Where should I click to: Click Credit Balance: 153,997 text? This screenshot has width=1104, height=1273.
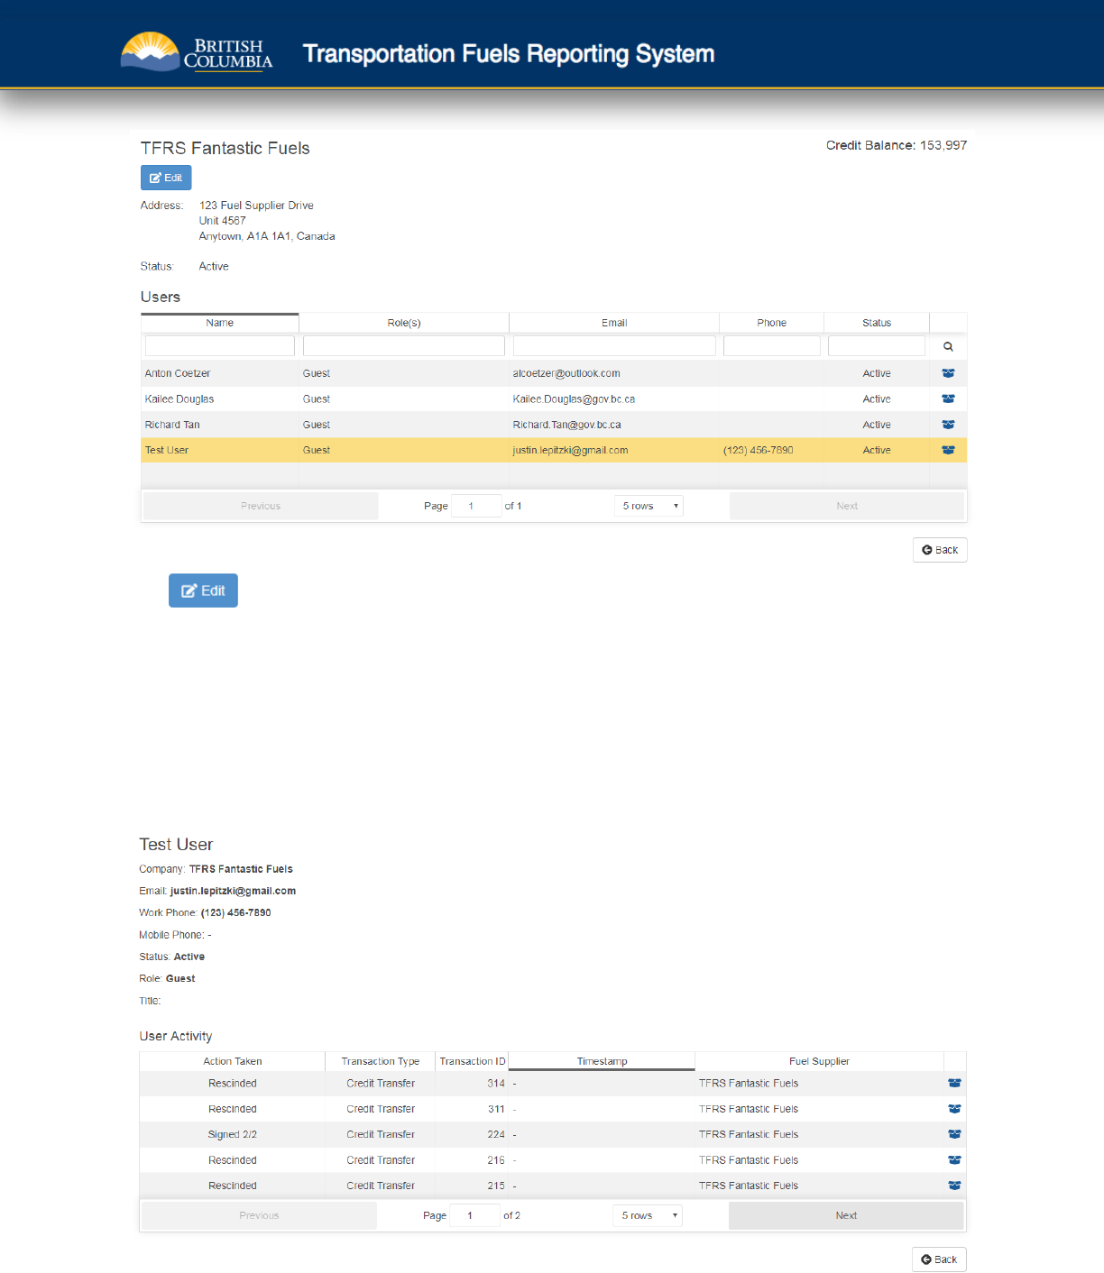[x=897, y=145]
